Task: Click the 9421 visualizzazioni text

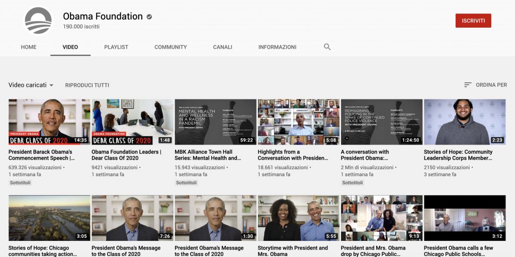Action: [115, 168]
